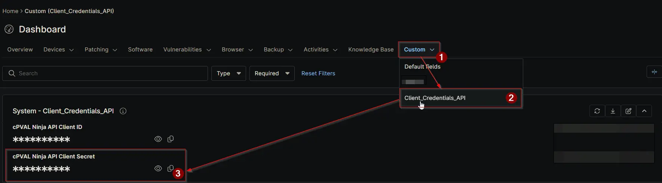
Task: Click the download icon in the section header
Action: pyautogui.click(x=613, y=111)
